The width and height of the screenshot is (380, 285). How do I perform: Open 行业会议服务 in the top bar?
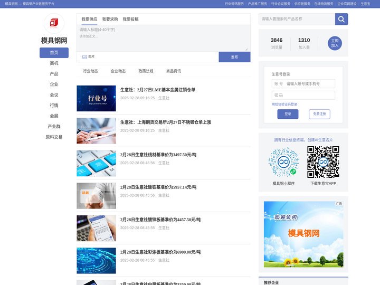(x=281, y=4)
